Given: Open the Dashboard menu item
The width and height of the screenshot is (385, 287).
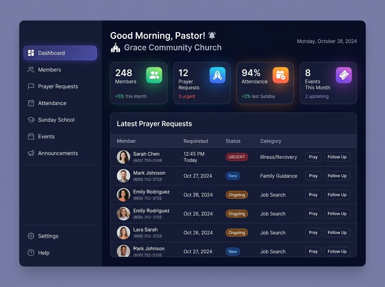Looking at the screenshot, I should click(60, 53).
